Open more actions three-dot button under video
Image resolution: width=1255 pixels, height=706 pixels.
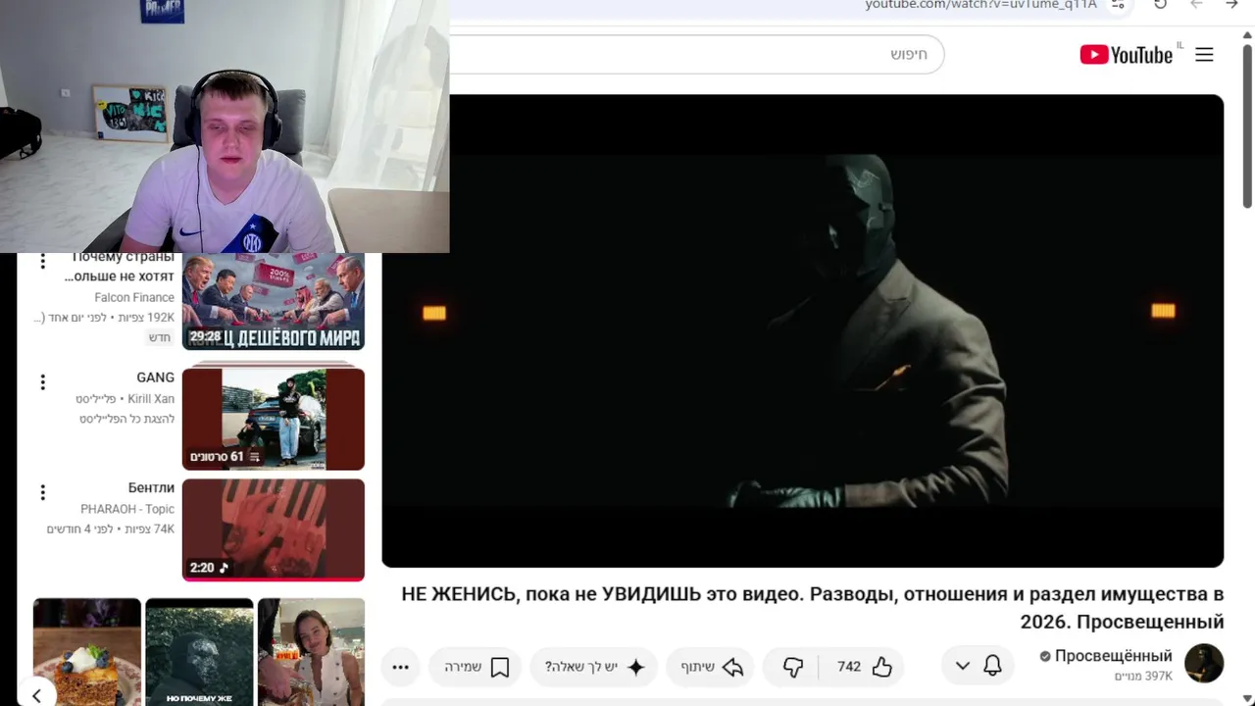[400, 667]
